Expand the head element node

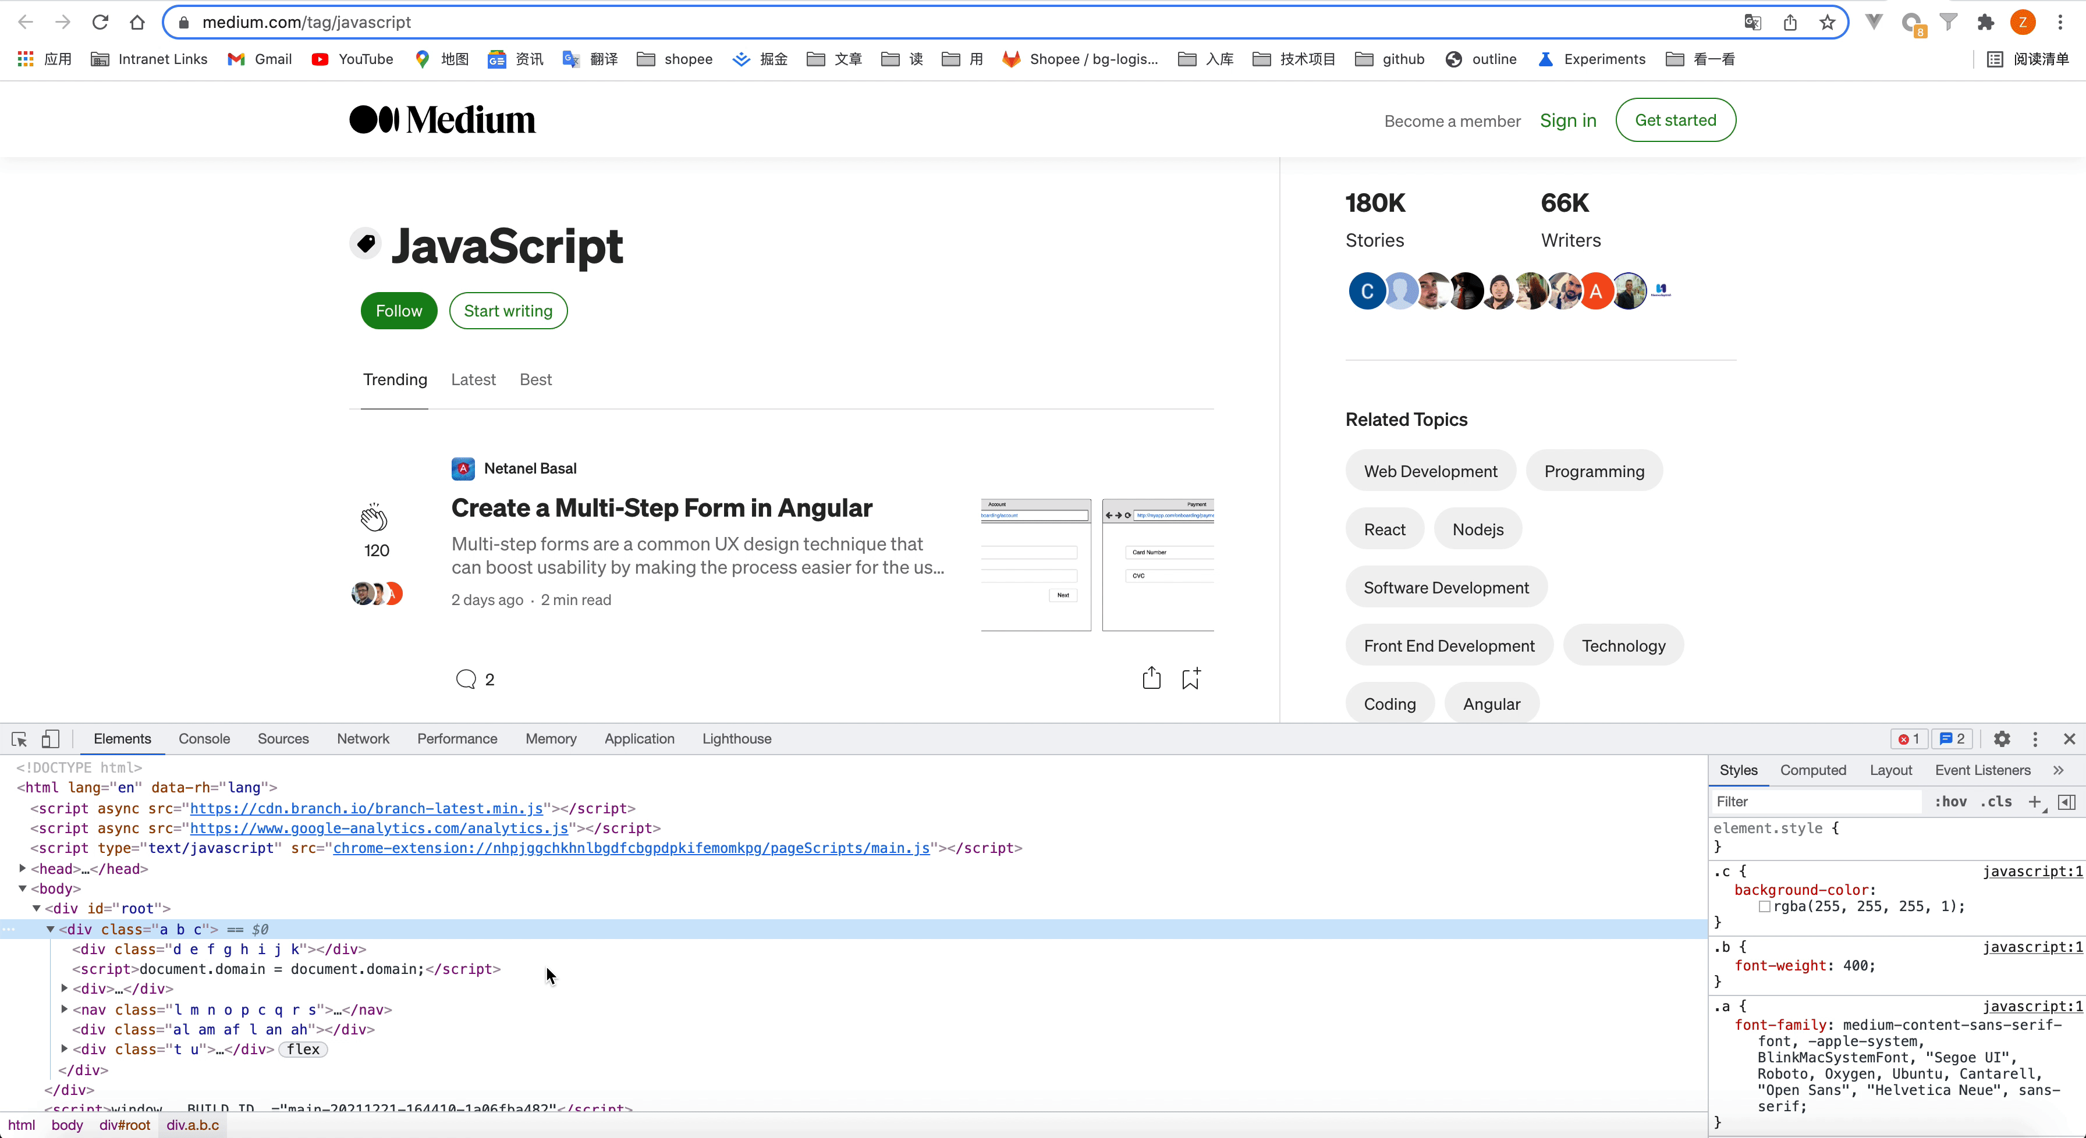coord(23,869)
